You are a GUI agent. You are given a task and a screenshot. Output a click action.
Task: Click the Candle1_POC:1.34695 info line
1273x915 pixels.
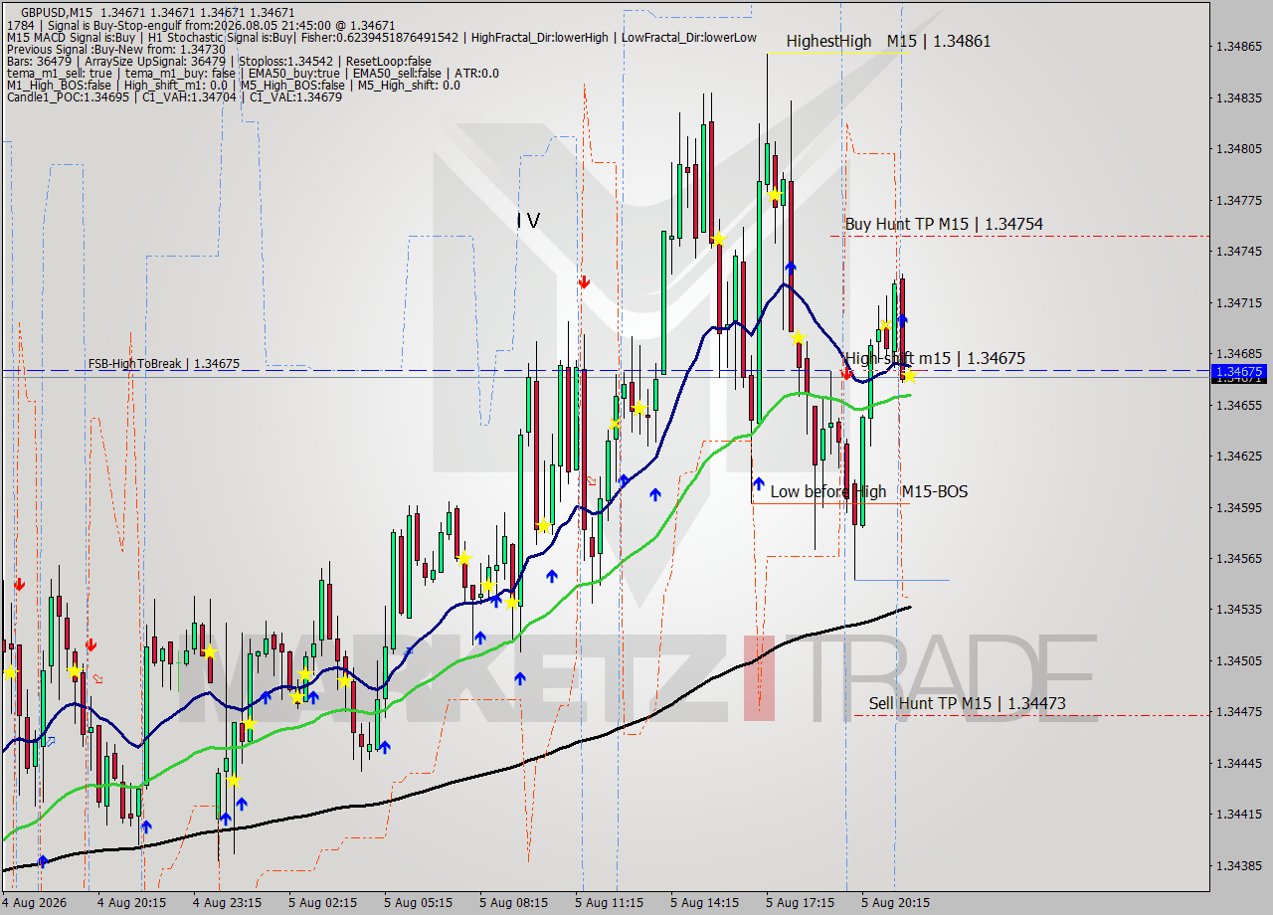174,96
